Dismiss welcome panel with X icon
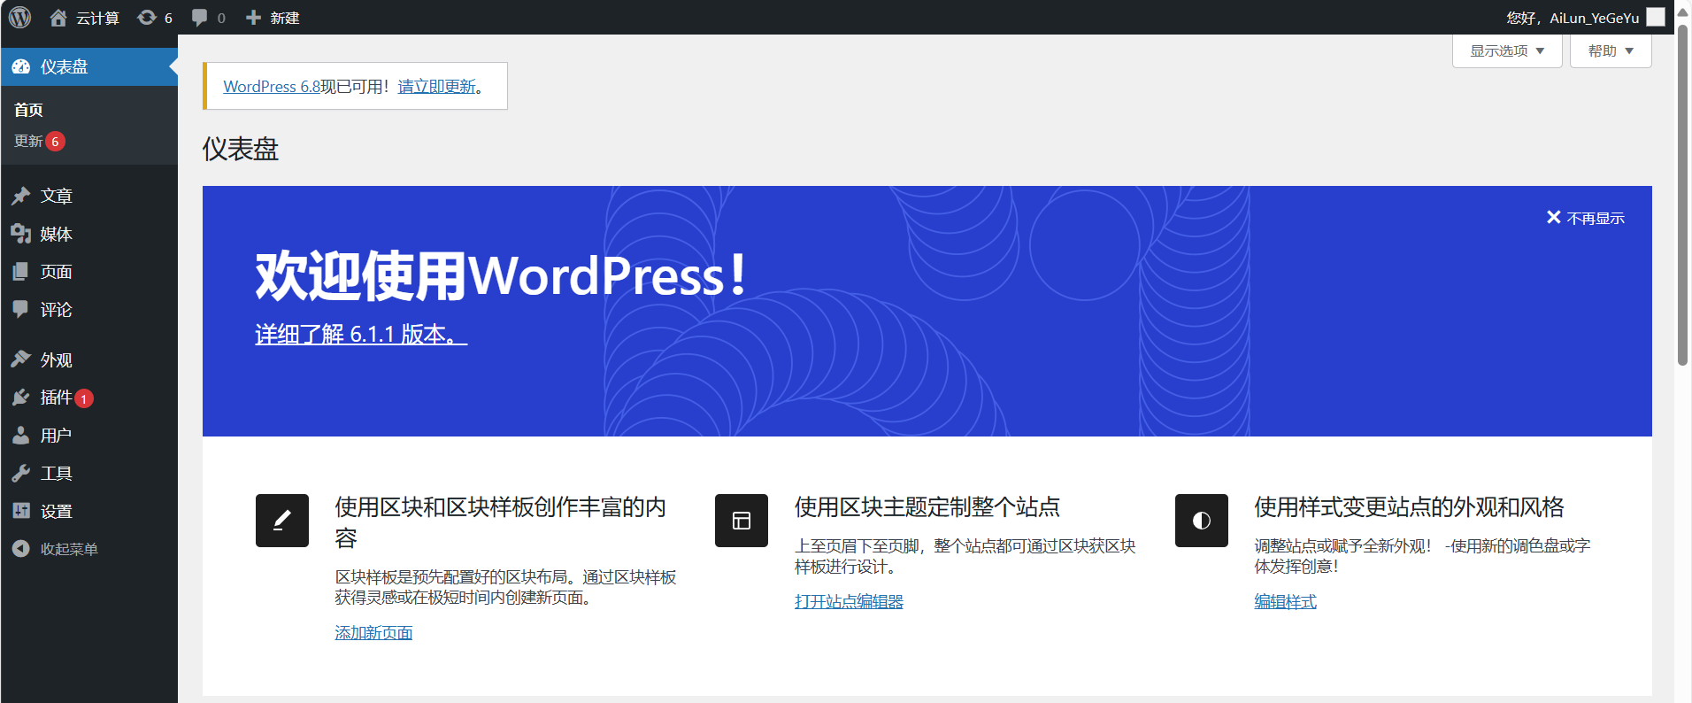 (x=1553, y=218)
